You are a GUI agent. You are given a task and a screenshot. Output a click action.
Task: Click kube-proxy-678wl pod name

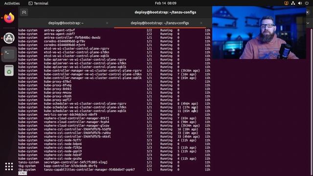tap(58, 82)
